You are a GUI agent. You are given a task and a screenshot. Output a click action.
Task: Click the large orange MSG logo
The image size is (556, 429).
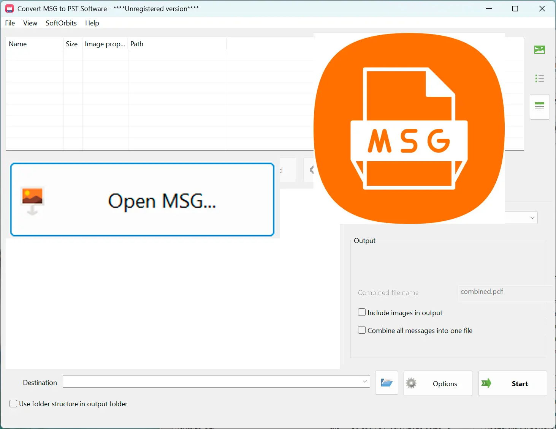(409, 128)
